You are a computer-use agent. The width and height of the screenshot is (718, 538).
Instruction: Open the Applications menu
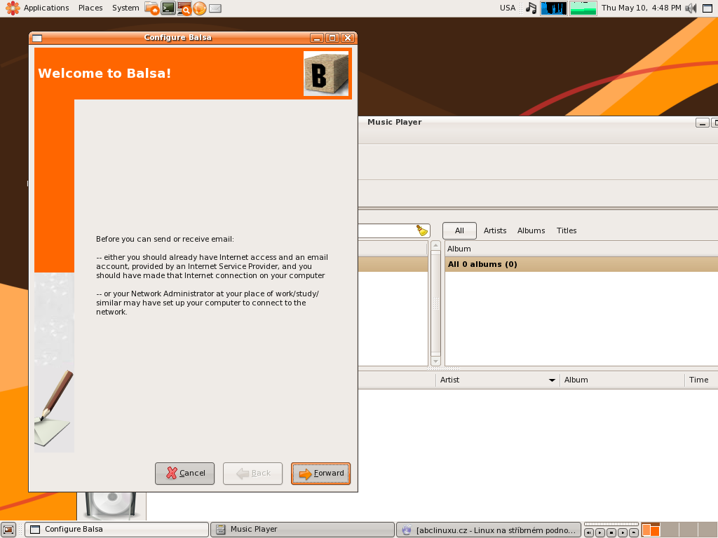(46, 8)
